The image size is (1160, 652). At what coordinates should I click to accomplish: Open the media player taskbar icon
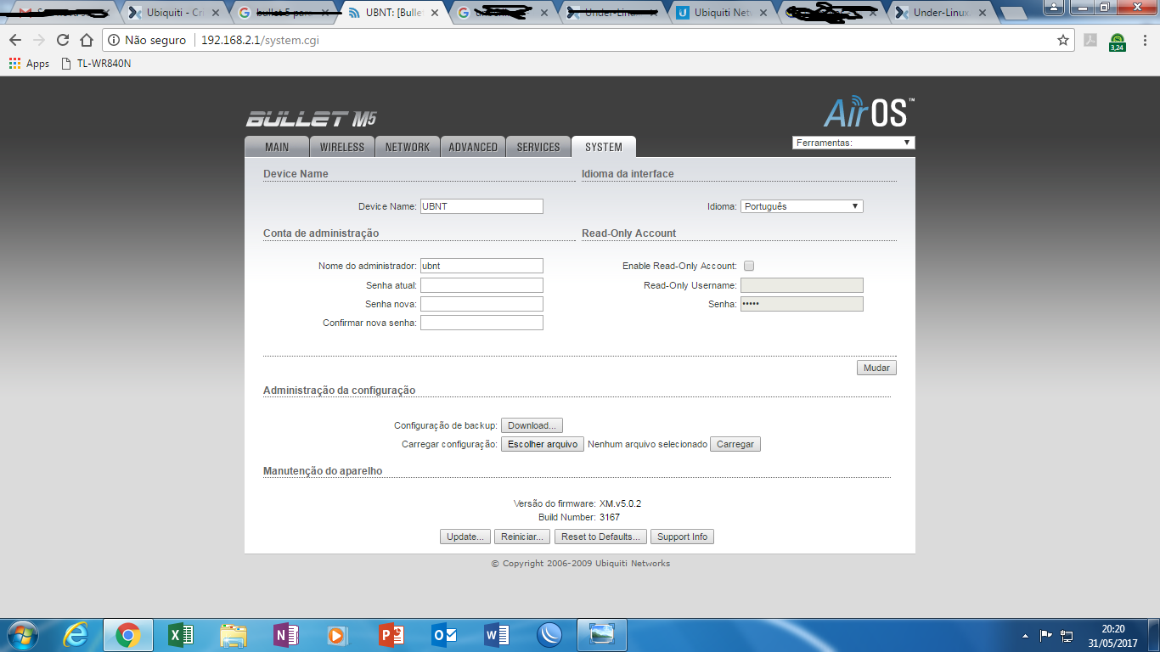pos(339,634)
